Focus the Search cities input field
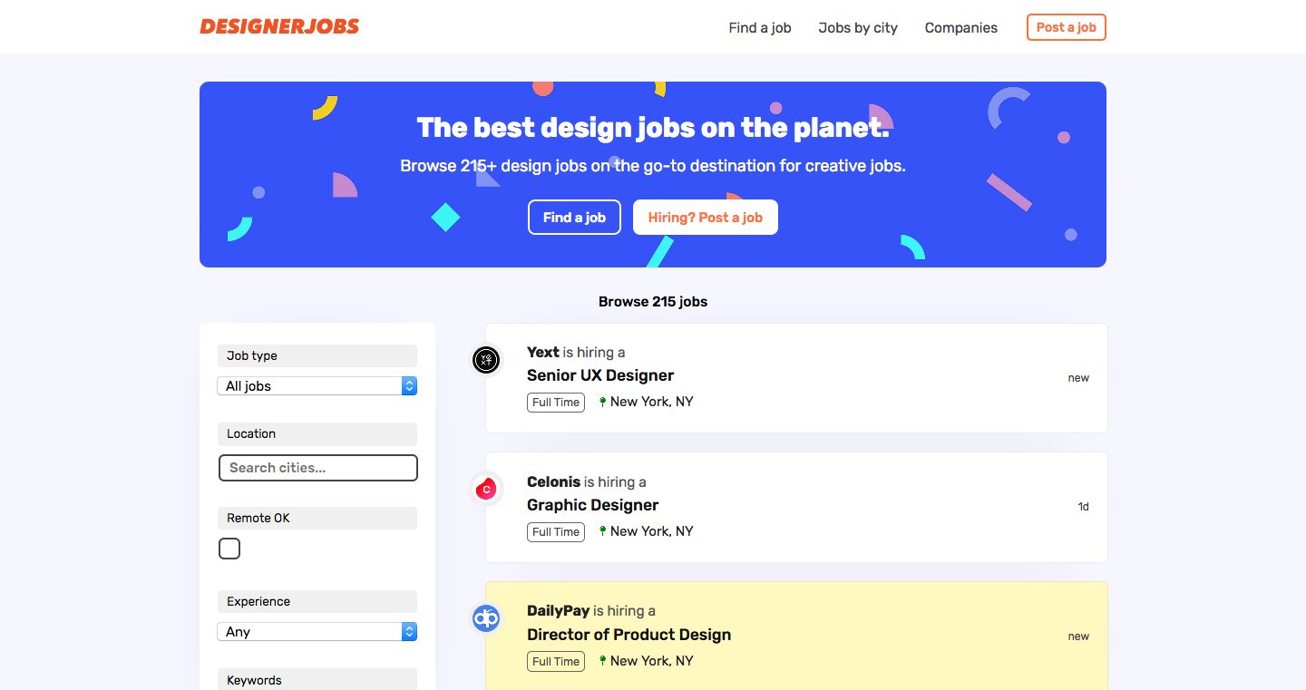 [317, 468]
